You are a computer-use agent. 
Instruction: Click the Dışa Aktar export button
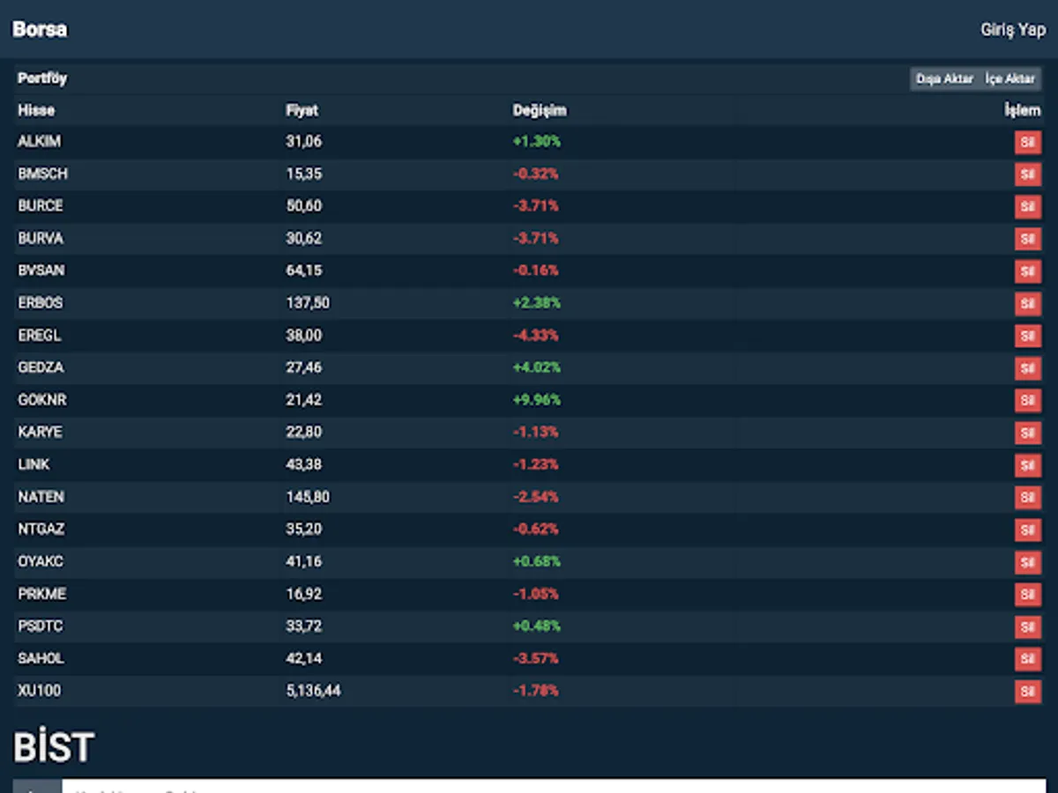944,79
